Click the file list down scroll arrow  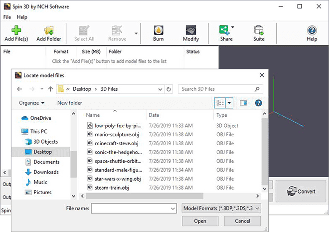(x=265, y=189)
